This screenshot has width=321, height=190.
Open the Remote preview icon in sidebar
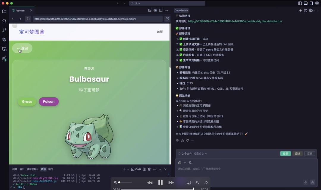(x=4, y=49)
